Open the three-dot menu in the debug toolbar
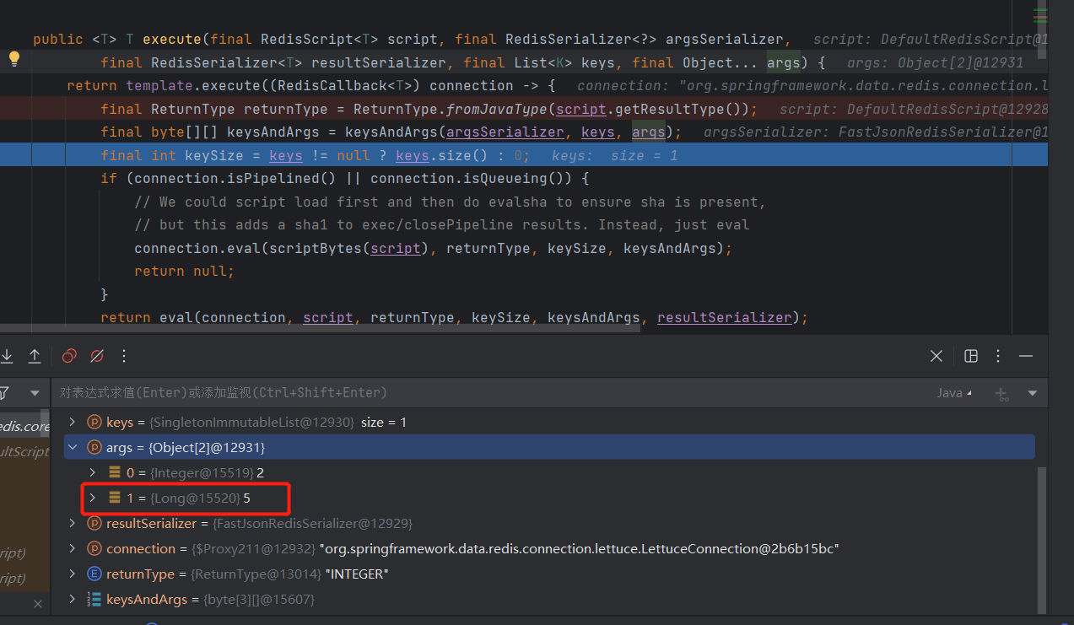The image size is (1074, 625). (123, 355)
